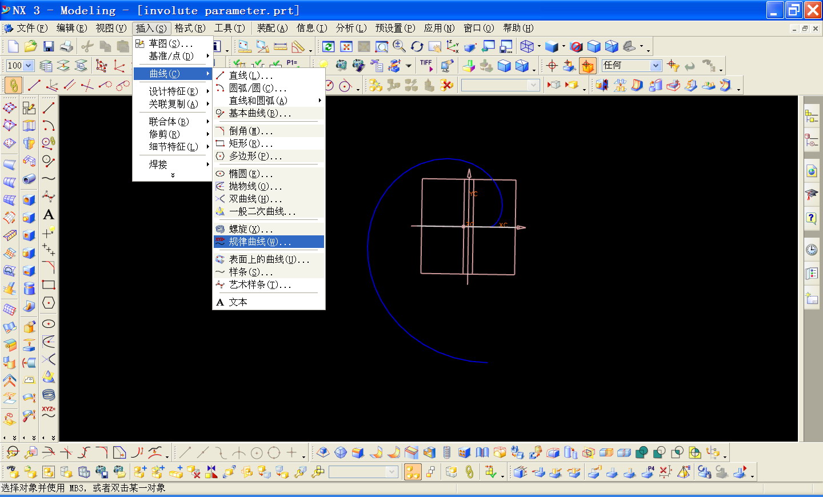
Task: Toggle the highlighted chain link icon in the curve toolbar
Action: (x=13, y=85)
